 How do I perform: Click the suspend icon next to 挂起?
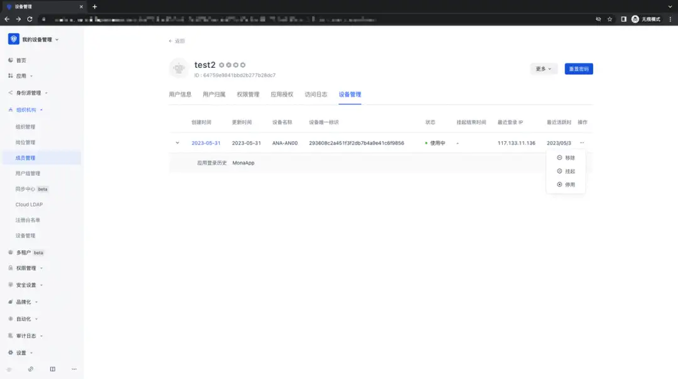[x=559, y=171]
